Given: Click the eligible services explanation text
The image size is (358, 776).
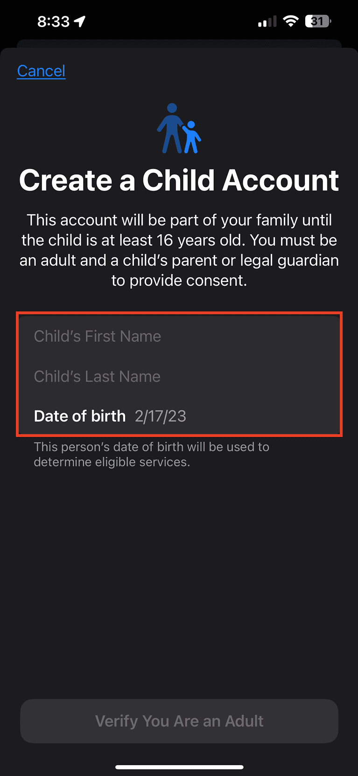Looking at the screenshot, I should point(151,454).
